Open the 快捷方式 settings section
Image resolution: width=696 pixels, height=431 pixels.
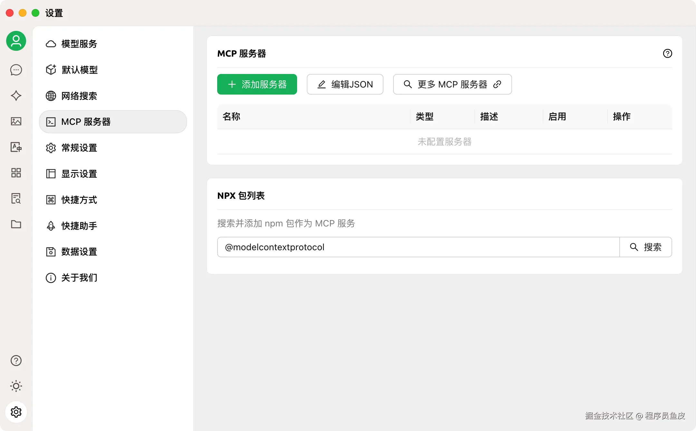click(x=79, y=200)
